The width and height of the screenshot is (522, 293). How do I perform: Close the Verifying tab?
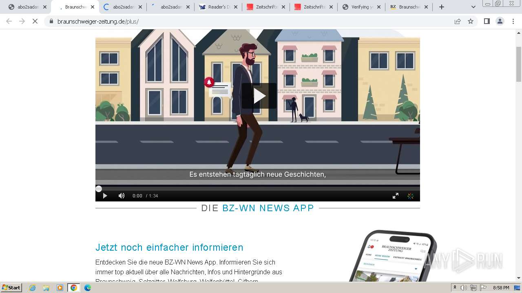pyautogui.click(x=379, y=7)
